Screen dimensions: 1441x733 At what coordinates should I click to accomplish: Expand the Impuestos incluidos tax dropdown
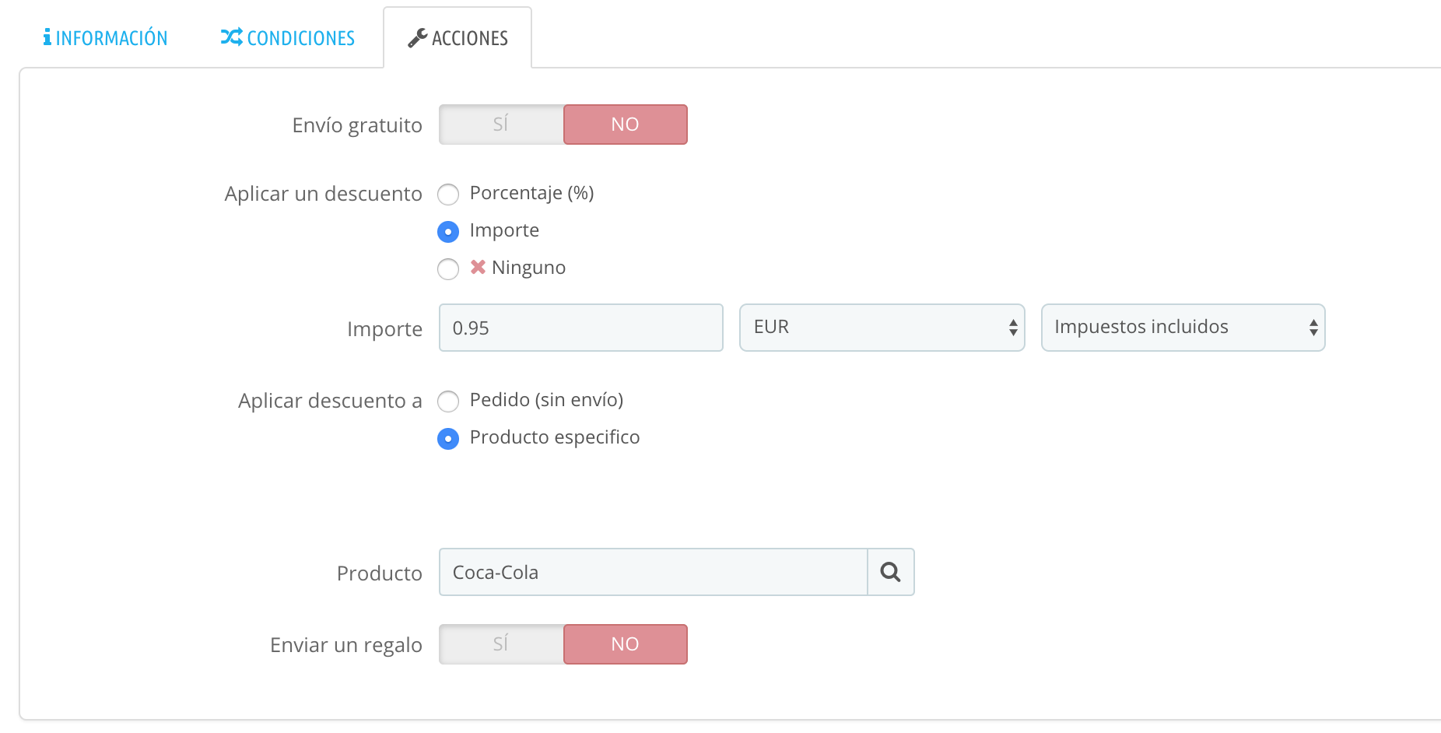[1183, 328]
